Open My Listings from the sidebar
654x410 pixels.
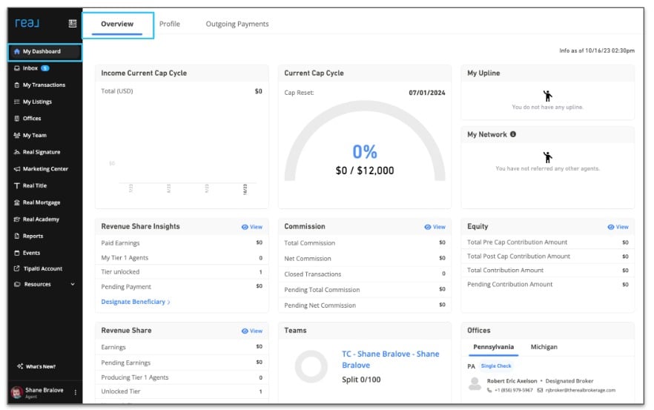click(37, 102)
